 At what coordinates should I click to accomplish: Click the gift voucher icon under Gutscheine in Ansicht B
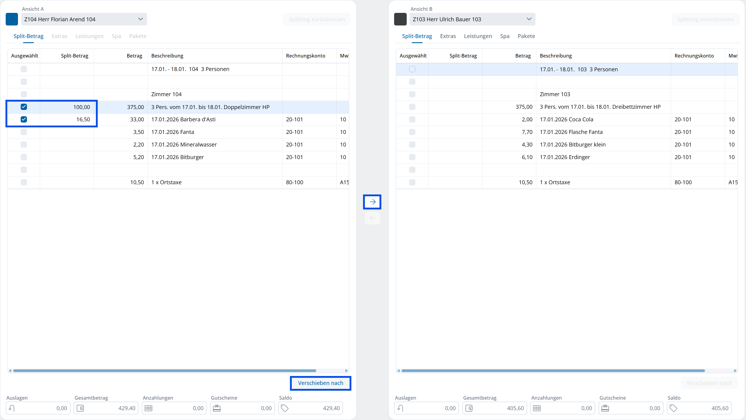pos(605,408)
